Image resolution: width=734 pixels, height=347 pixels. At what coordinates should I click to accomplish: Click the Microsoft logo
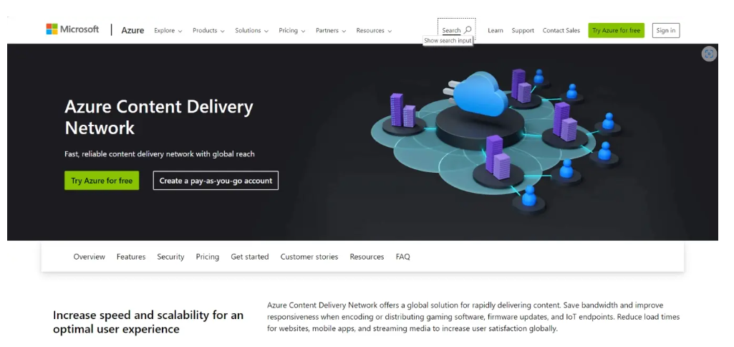72,29
